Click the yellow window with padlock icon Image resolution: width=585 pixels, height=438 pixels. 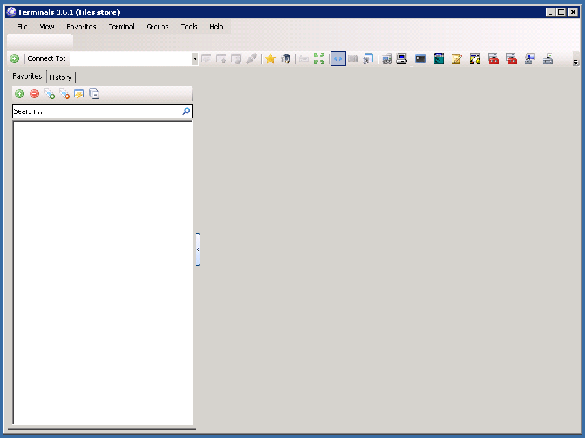pyautogui.click(x=475, y=58)
